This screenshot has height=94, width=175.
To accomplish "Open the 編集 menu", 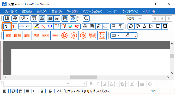I will click(27, 11).
